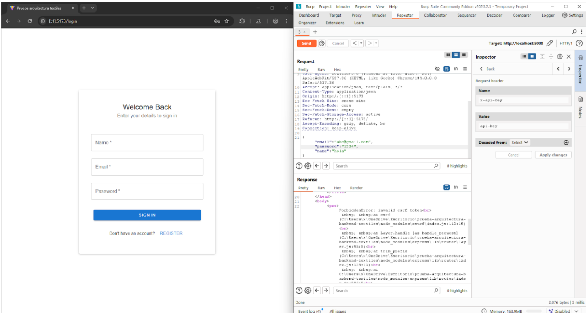Viewport: 587px width, 321px height.
Task: Open Inspector settings gear icon
Action: point(560,57)
